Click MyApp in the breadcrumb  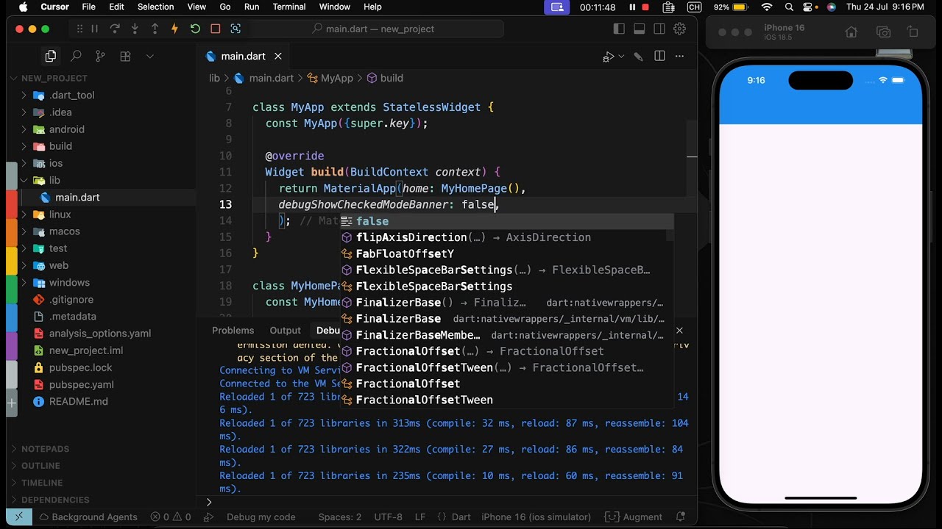click(x=336, y=78)
